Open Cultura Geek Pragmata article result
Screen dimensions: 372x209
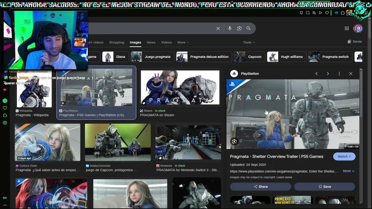click(47, 170)
